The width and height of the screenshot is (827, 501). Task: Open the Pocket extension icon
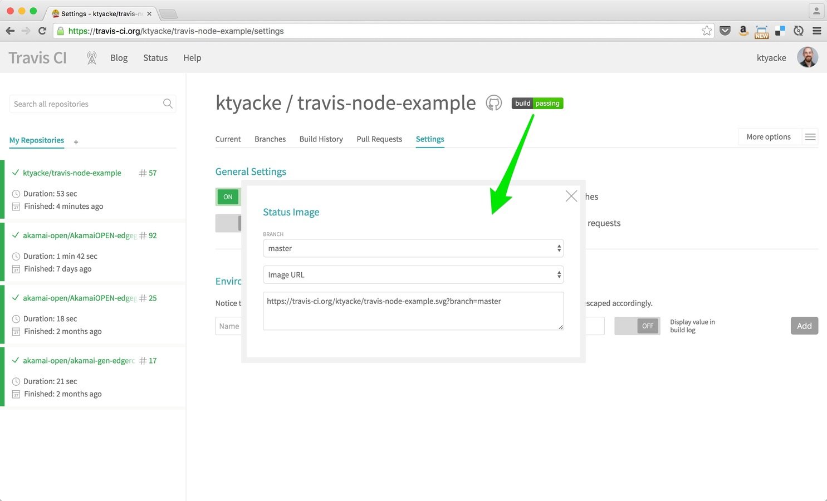click(x=725, y=31)
